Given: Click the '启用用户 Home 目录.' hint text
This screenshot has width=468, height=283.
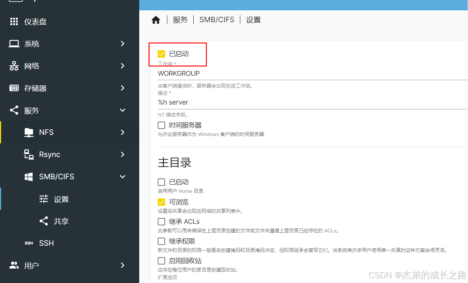Looking at the screenshot, I should pyautogui.click(x=181, y=191).
